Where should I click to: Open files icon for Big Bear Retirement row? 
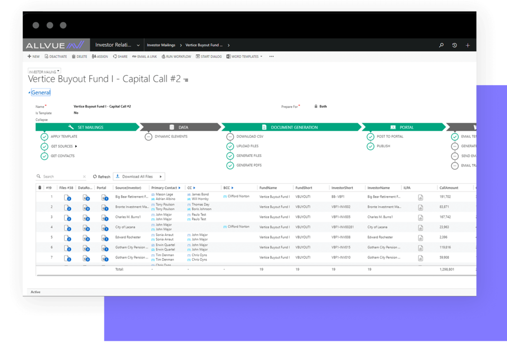click(x=67, y=198)
